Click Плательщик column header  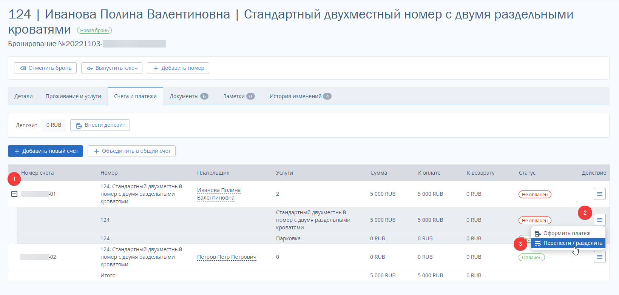213,173
